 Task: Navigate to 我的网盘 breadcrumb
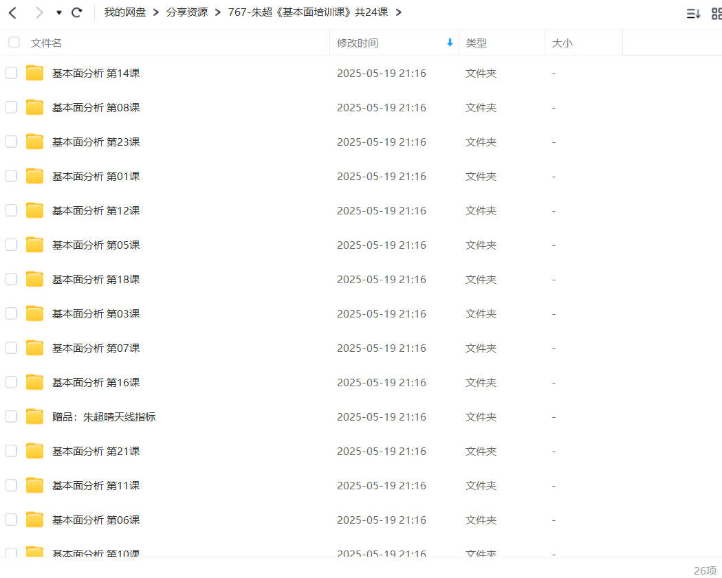click(124, 12)
